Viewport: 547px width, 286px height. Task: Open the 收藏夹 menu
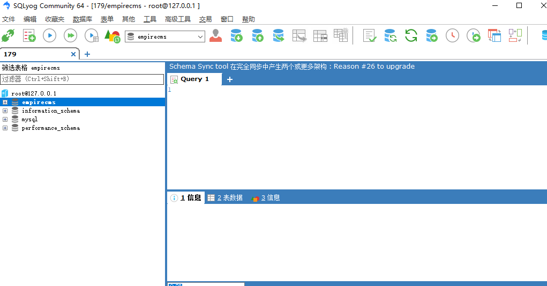55,19
